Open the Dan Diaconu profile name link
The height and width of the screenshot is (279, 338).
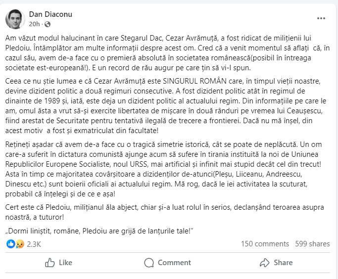pos(50,14)
